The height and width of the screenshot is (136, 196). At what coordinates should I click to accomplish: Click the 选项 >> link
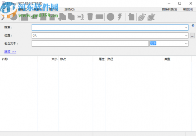[10, 52]
